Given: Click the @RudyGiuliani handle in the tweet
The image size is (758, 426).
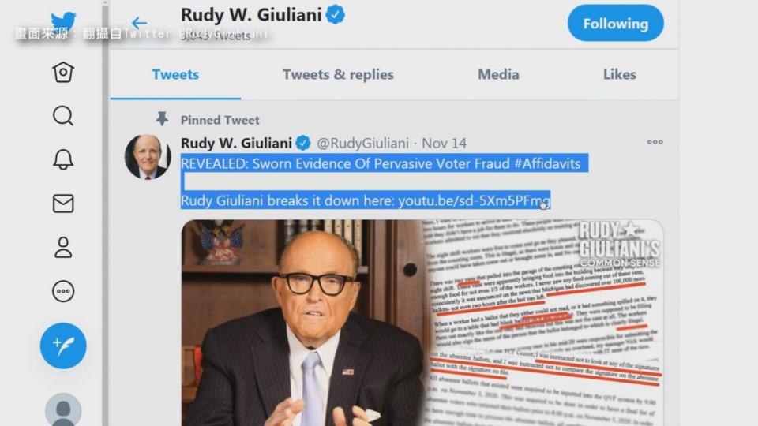Looking at the screenshot, I should click(x=362, y=143).
